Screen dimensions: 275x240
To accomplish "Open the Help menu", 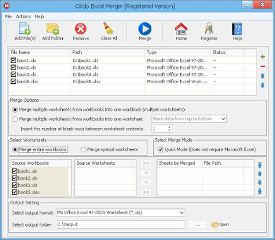I will (x=39, y=16).
